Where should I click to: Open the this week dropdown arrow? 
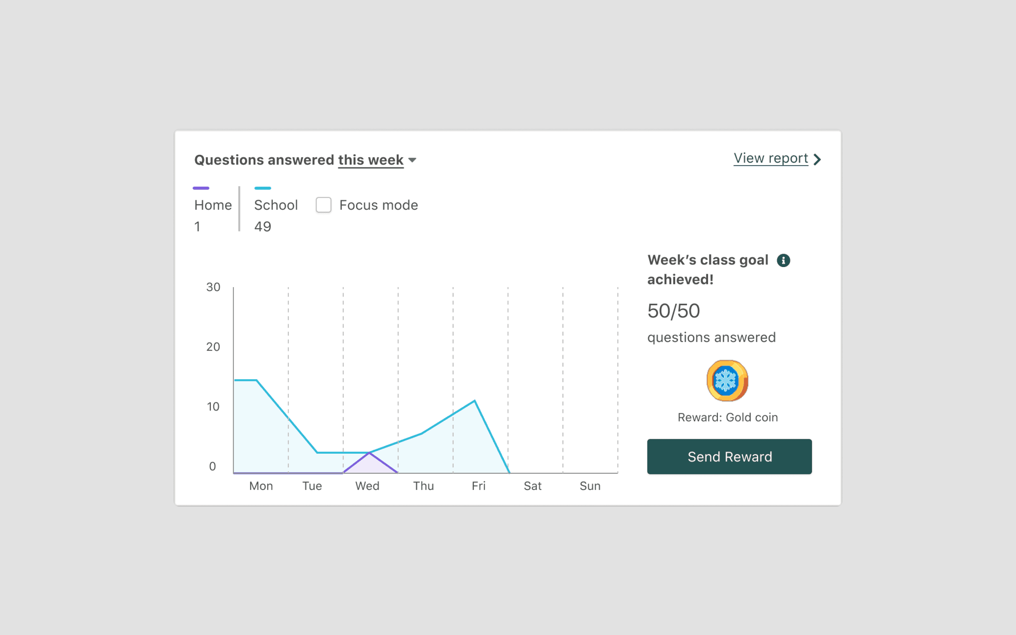point(412,160)
